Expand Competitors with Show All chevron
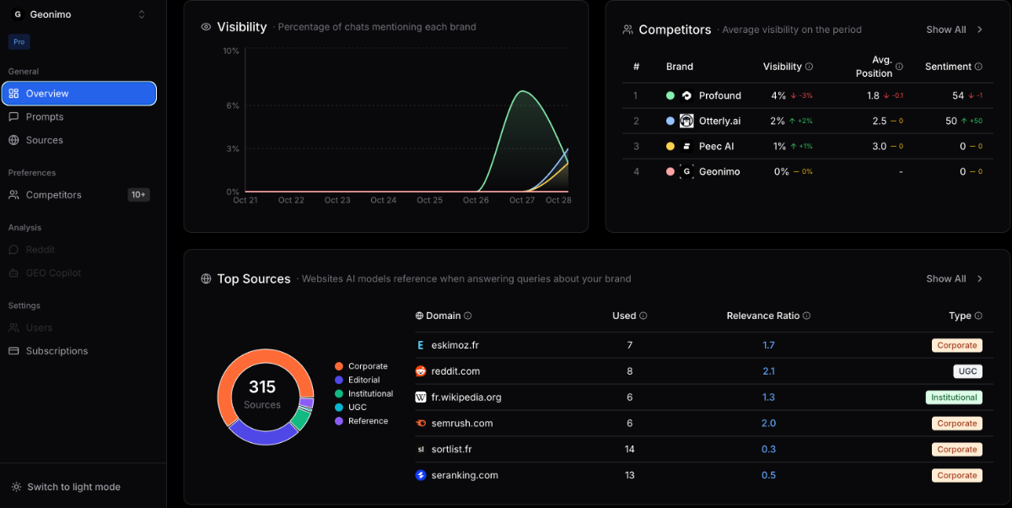This screenshot has height=508, width=1012. click(980, 30)
